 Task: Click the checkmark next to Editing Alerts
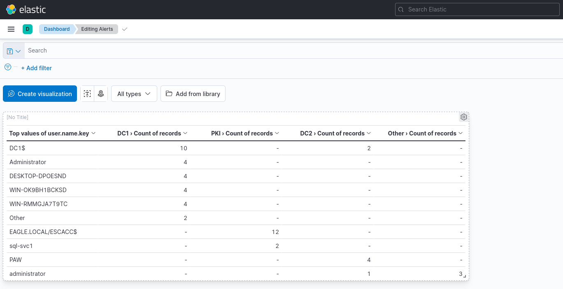(124, 29)
